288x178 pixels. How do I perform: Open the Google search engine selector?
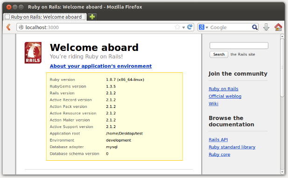click(x=203, y=27)
